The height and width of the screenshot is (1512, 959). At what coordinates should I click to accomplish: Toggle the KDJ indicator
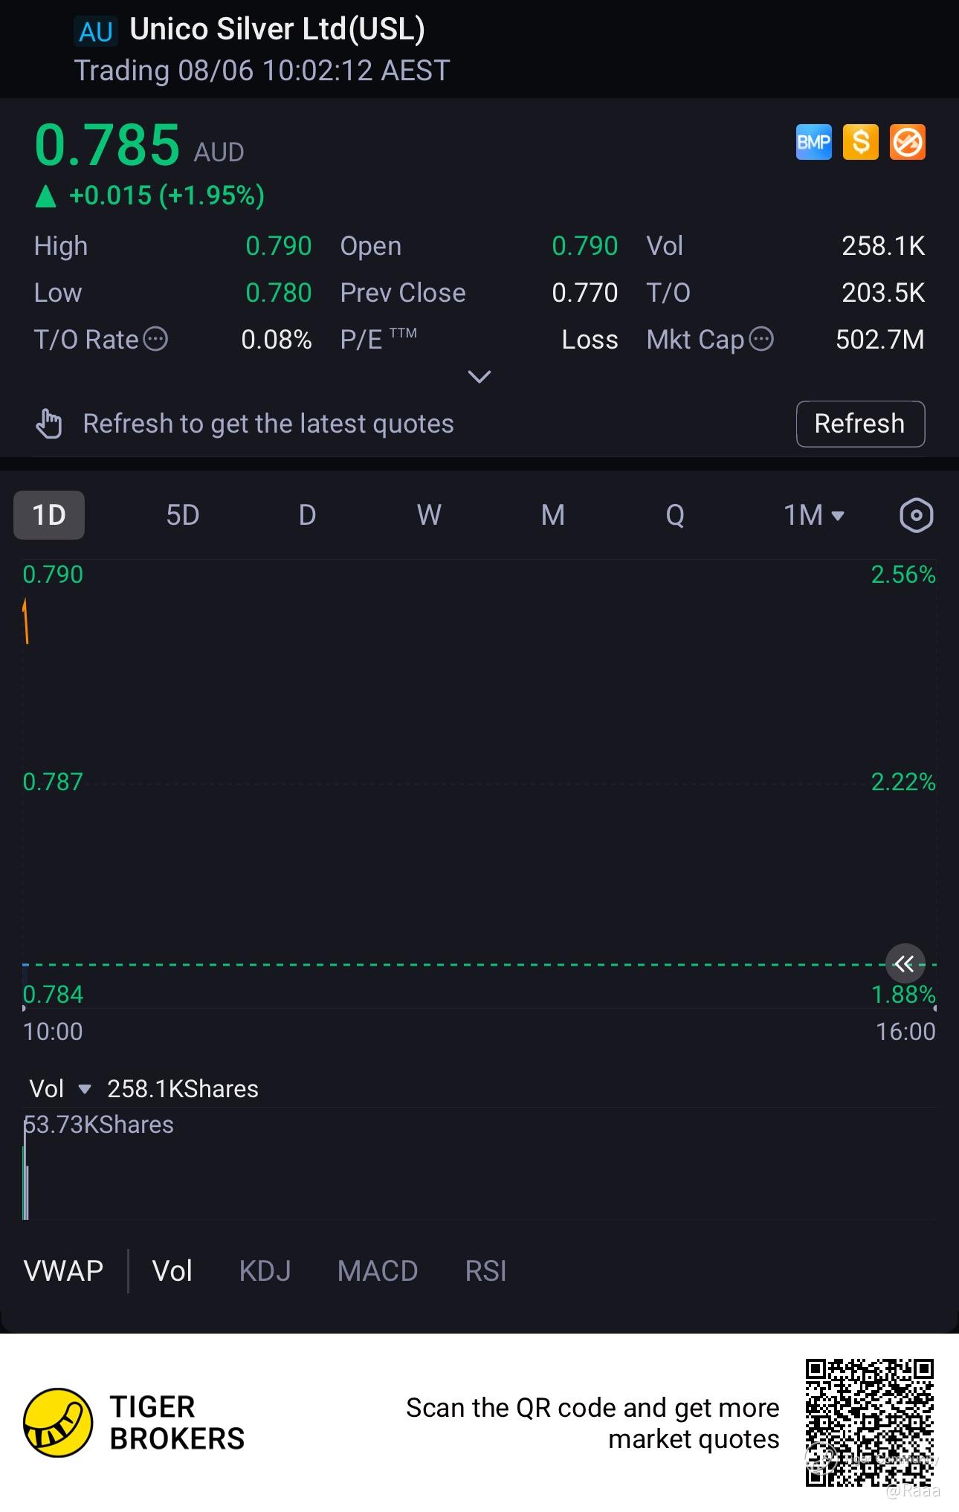tap(265, 1271)
